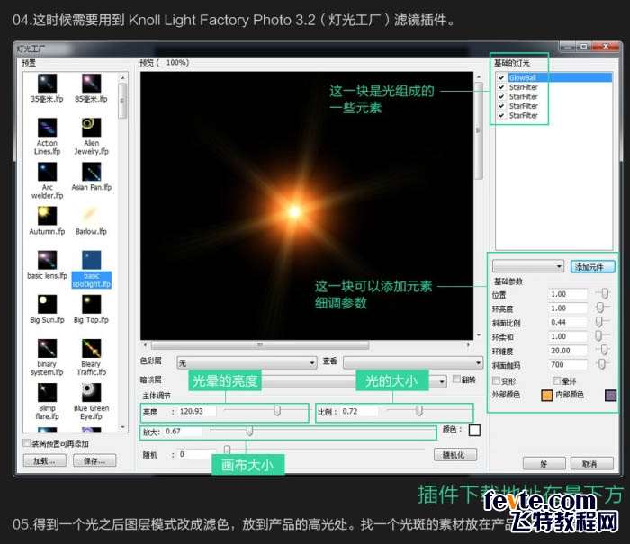Confirm with the 好 button
This screenshot has height=544, width=630.
coord(544,464)
